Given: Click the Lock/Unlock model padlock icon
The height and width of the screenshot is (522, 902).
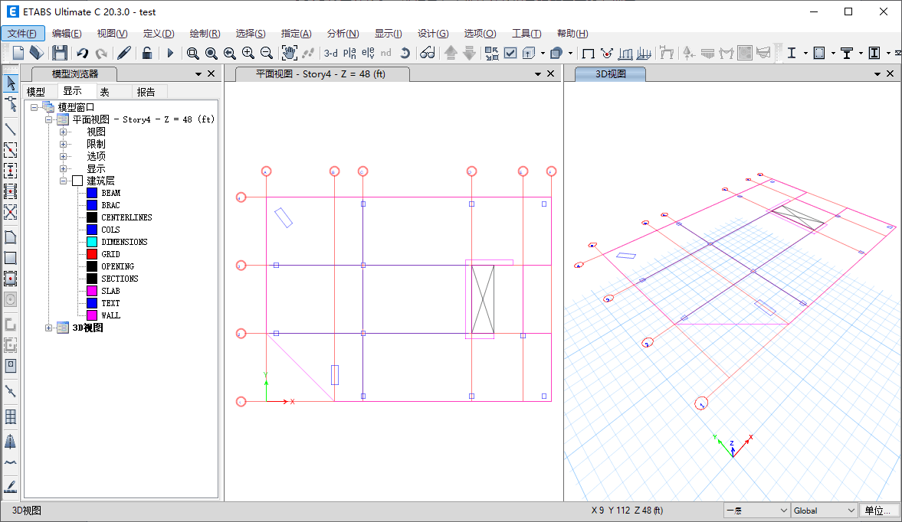Looking at the screenshot, I should pos(146,53).
